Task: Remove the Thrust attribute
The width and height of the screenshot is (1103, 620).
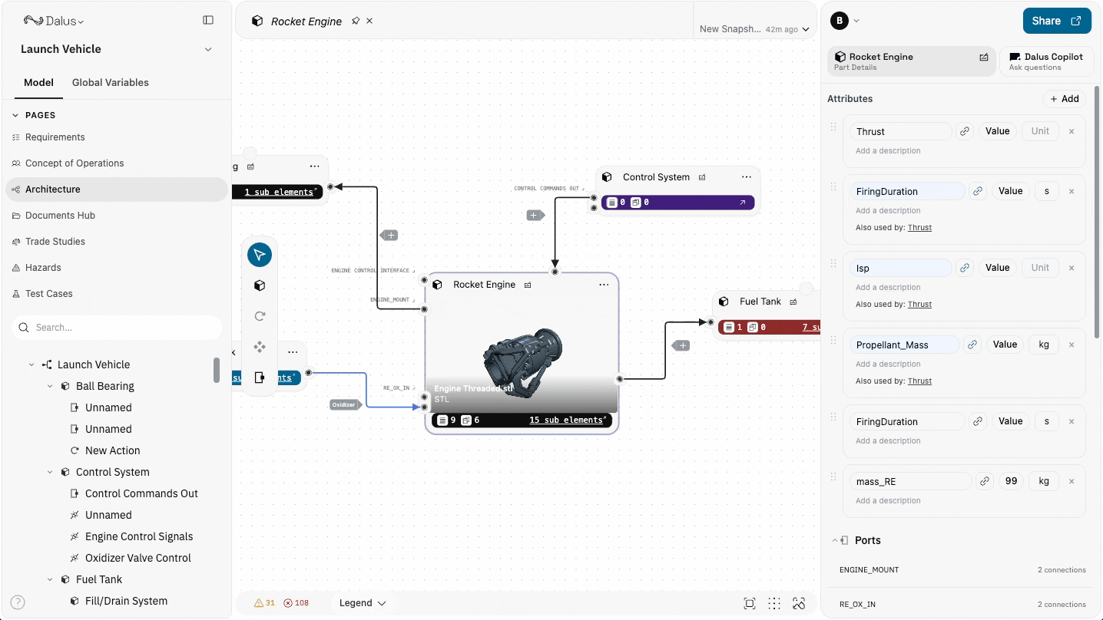Action: click(1072, 131)
